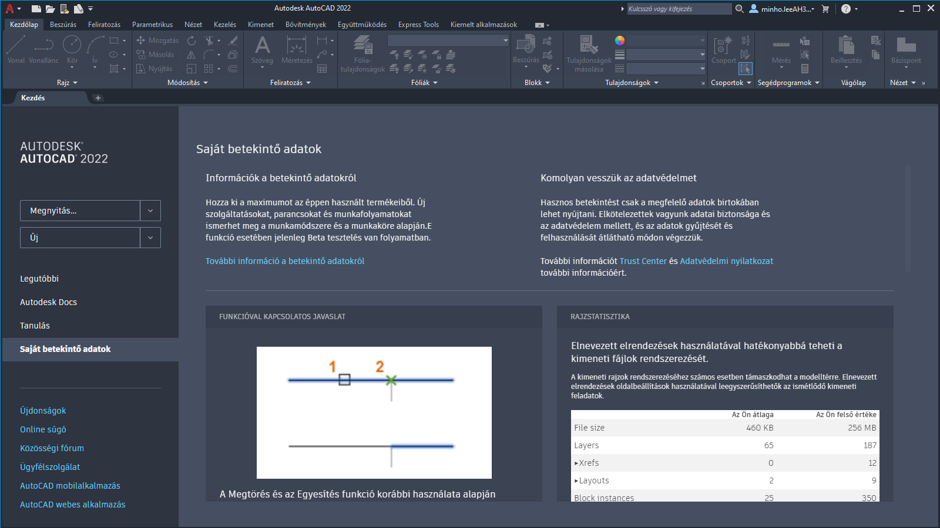Click the Nyújtás stretch tool
The width and height of the screenshot is (940, 528).
(x=155, y=69)
